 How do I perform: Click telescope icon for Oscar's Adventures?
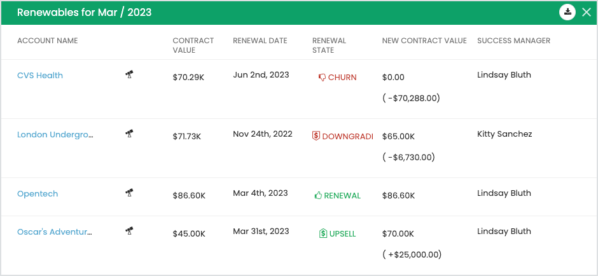point(129,230)
